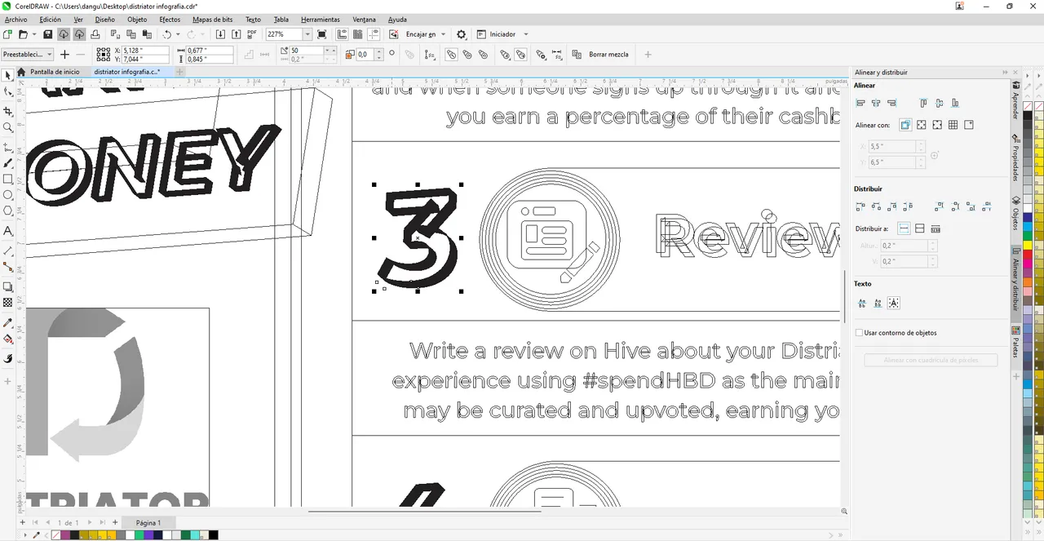
Task: Toggle align with grid option
Action: pos(953,125)
